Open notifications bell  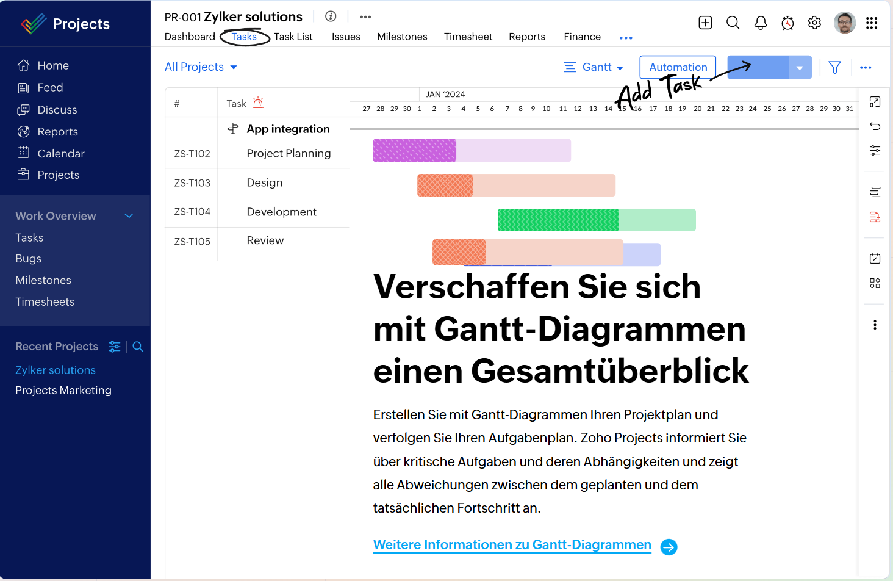(x=761, y=23)
